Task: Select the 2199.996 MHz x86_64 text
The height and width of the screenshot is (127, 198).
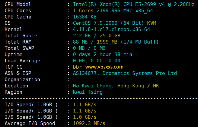Action: coord(125,11)
